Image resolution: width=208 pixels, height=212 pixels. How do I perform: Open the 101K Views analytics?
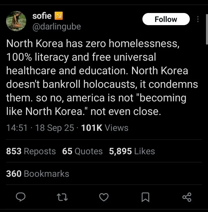click(x=105, y=128)
